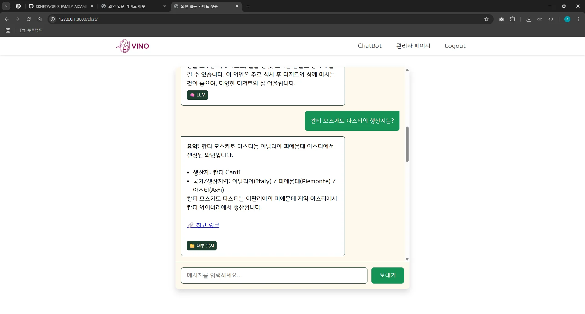This screenshot has width=585, height=314.
Task: Click the 내부 문서 source badge
Action: point(202,246)
